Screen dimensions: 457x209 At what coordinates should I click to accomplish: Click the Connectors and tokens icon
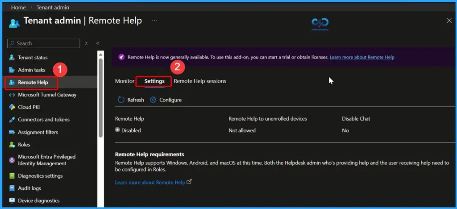point(12,120)
